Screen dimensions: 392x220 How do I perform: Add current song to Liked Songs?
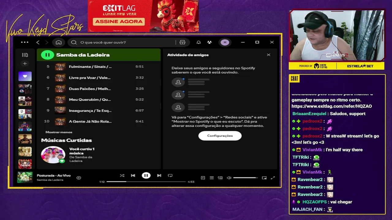click(79, 178)
